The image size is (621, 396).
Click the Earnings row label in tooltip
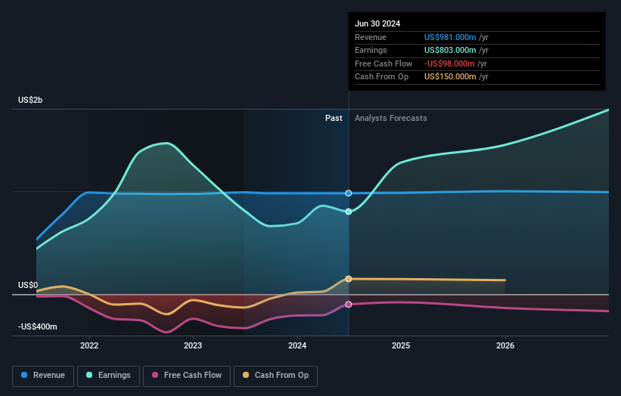tap(371, 50)
